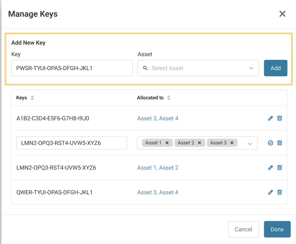Image resolution: width=296 pixels, height=244 pixels.
Task: Delete the A1B2-C3D4 key
Action: (x=280, y=118)
